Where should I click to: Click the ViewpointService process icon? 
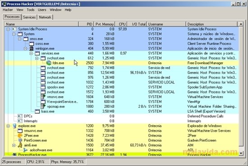(x=43, y=102)
